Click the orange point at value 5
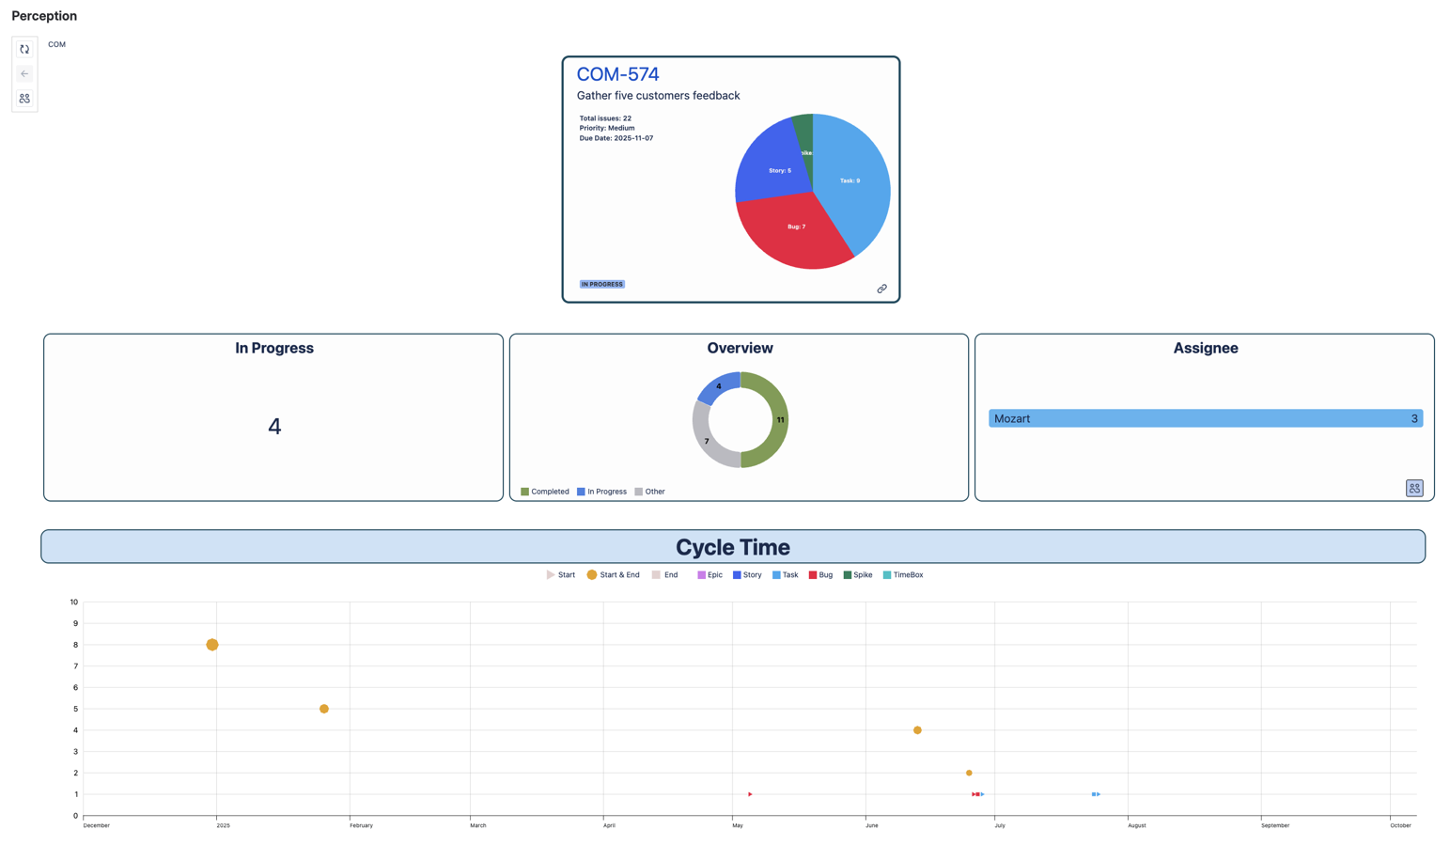1450x845 pixels. tap(324, 709)
